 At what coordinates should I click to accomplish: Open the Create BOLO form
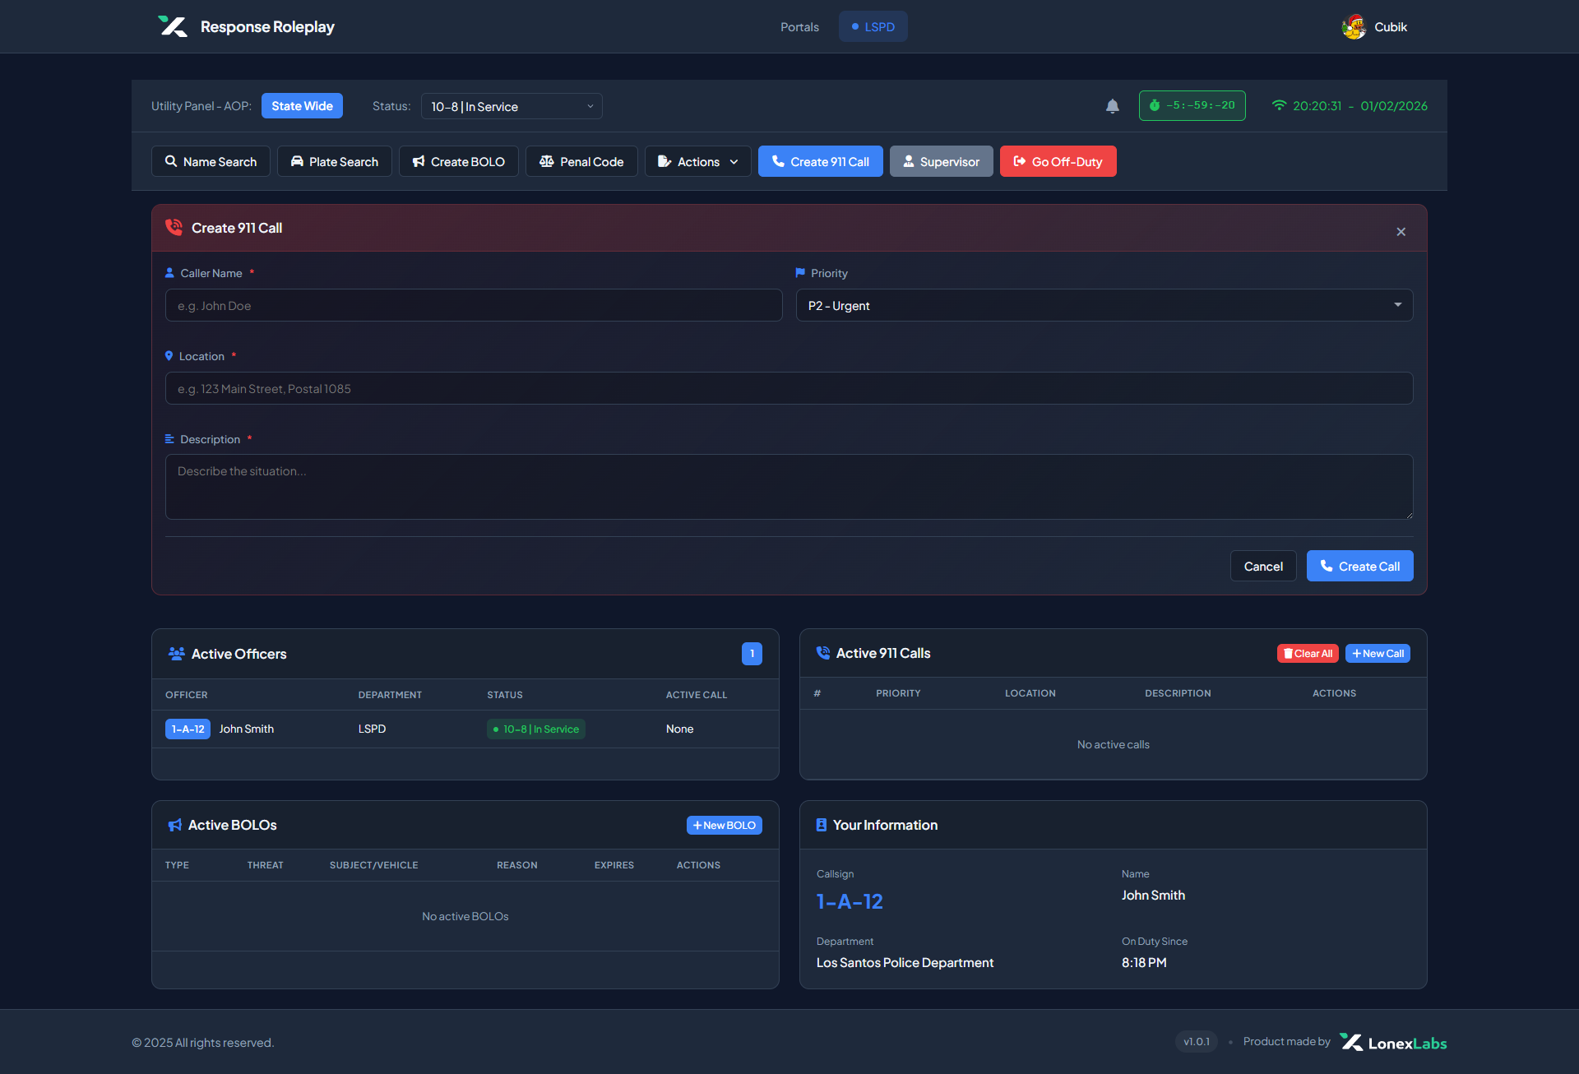pyautogui.click(x=459, y=161)
